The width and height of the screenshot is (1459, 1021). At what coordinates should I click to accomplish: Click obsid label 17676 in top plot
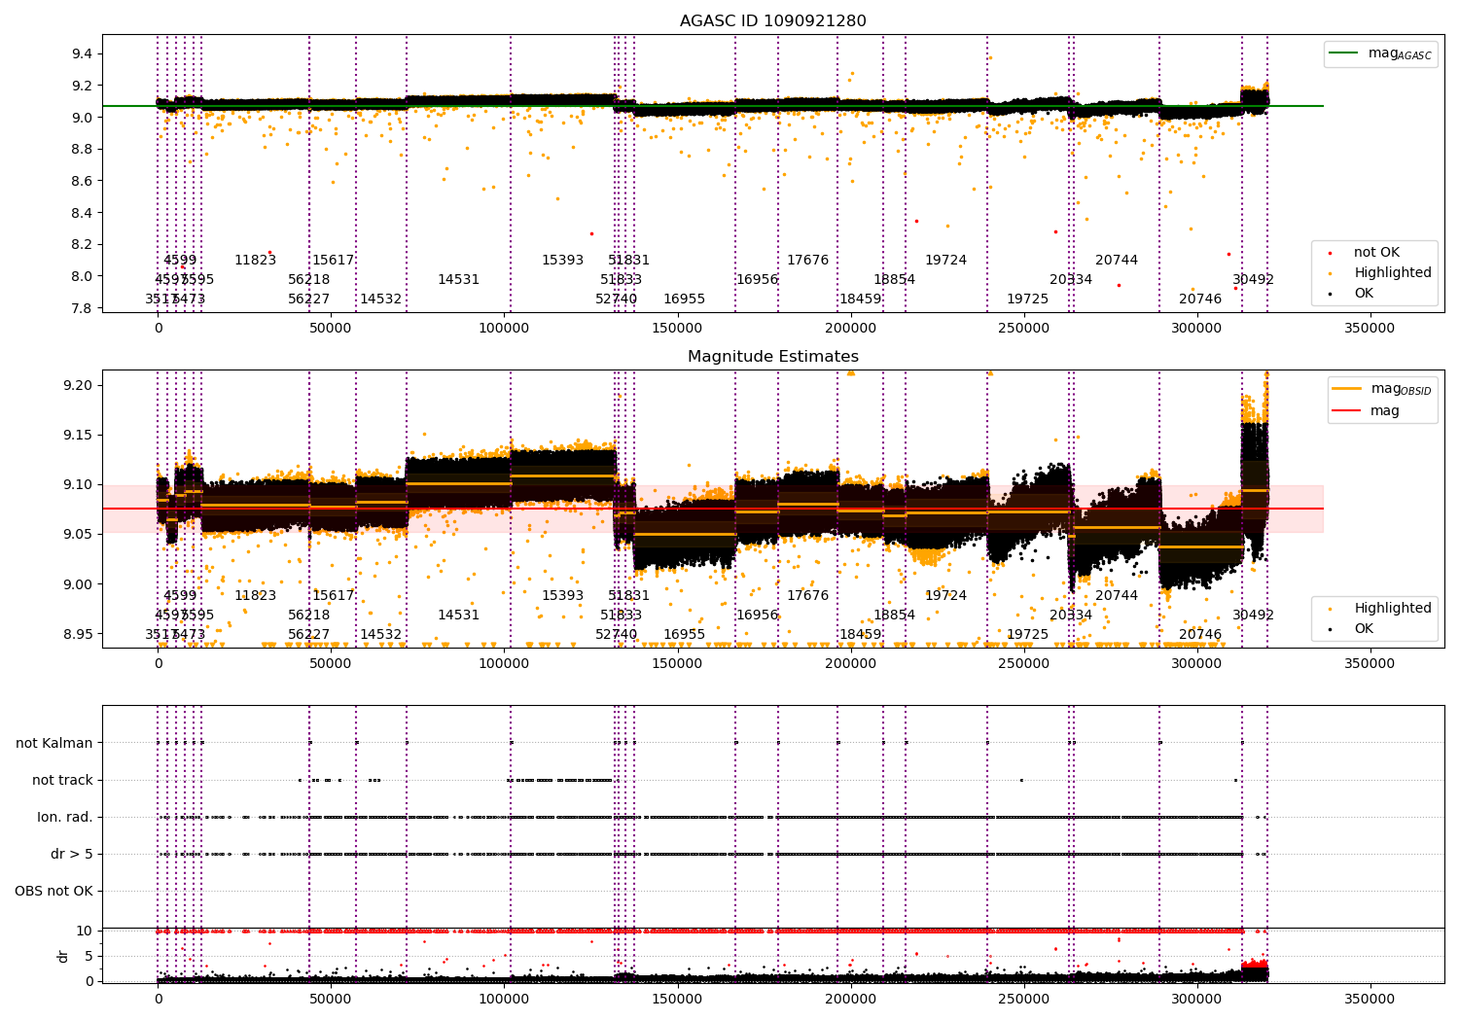pyautogui.click(x=807, y=261)
